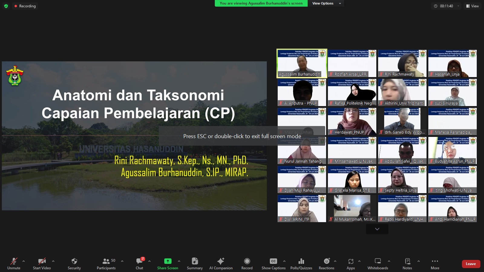Screen dimensions: 484x272
Task: Select Mahesa Paranadipa video tile
Action: (x=453, y=121)
